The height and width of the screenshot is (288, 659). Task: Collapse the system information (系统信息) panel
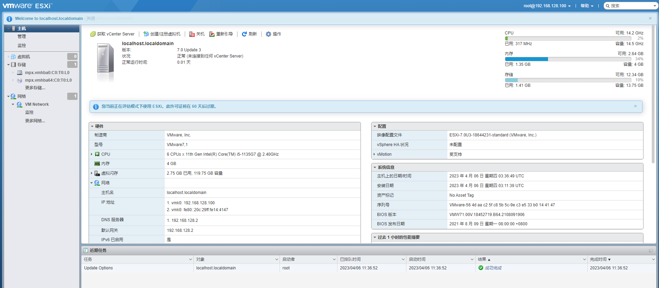[375, 167]
